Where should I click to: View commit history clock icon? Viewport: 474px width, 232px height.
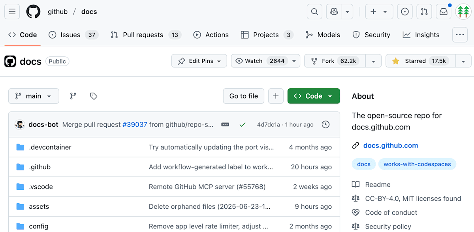[x=325, y=124]
